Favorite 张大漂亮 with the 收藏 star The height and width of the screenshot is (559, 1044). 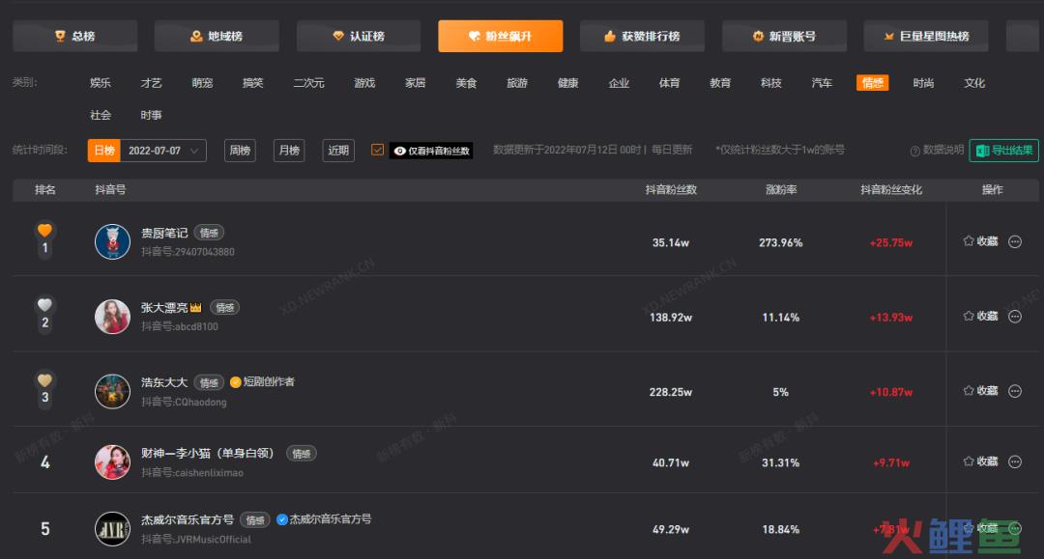pyautogui.click(x=980, y=317)
